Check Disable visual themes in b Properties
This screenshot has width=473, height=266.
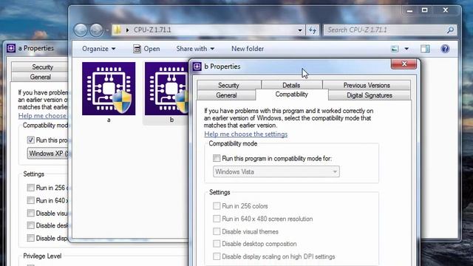coord(217,231)
